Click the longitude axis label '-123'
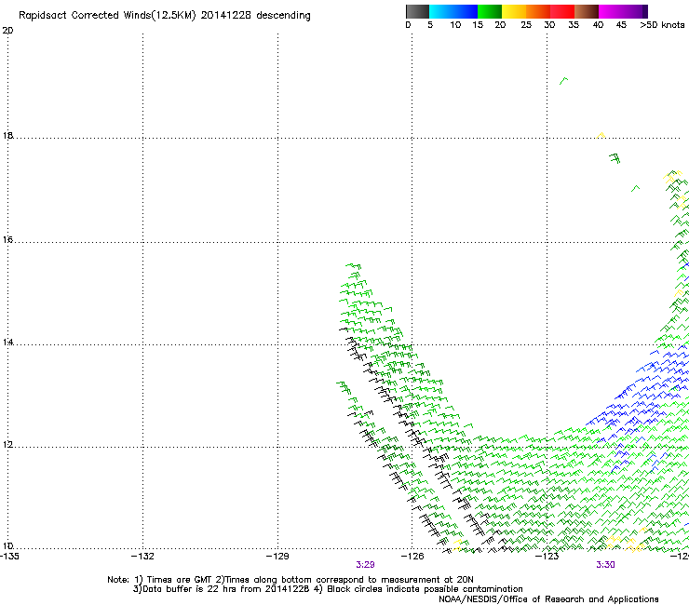The image size is (689, 605). click(x=547, y=557)
